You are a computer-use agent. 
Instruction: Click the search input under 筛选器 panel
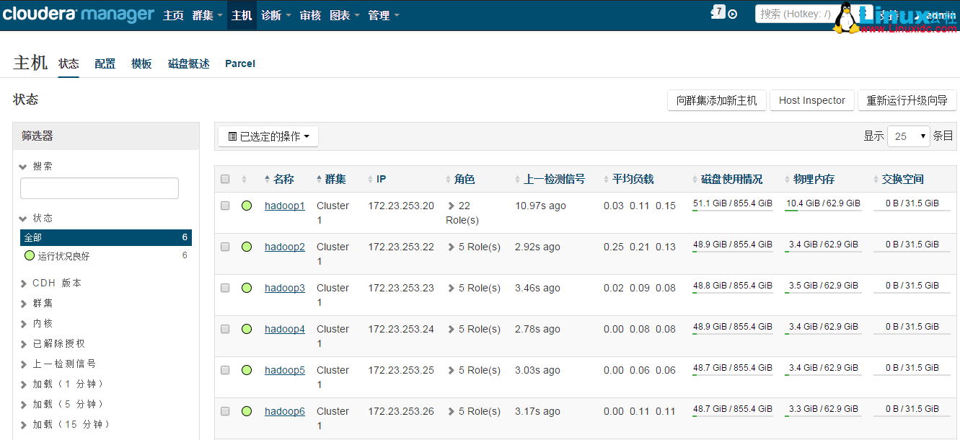click(x=99, y=188)
